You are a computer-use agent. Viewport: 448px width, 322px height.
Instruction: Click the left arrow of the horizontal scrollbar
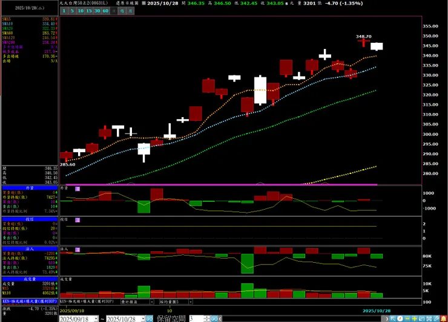[x=220, y=319]
